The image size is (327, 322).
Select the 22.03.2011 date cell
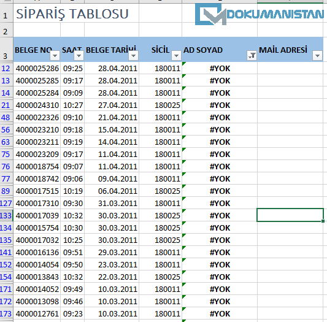coord(112,277)
